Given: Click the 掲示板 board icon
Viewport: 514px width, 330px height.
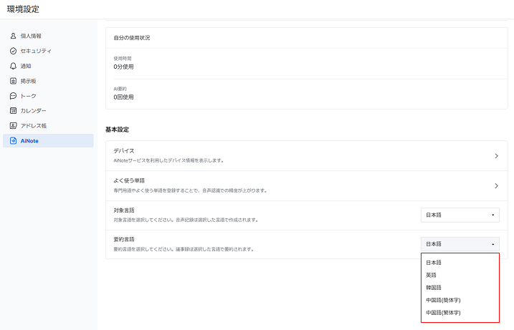Looking at the screenshot, I should pyautogui.click(x=13, y=81).
